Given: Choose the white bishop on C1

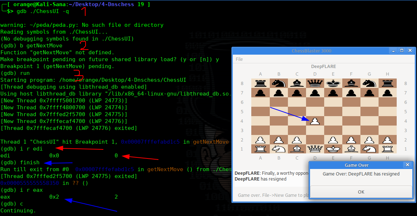Looking at the screenshot, I should coord(297,149).
